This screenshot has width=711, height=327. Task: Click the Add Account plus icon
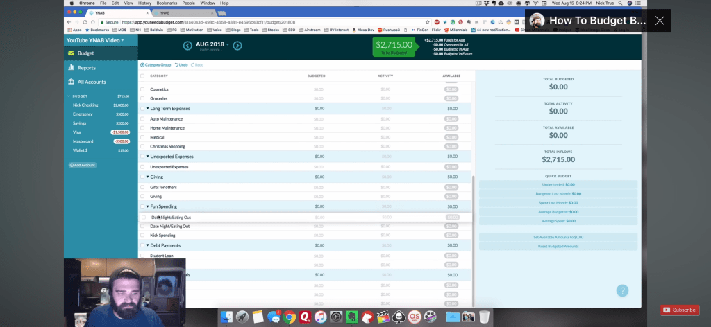tap(72, 165)
